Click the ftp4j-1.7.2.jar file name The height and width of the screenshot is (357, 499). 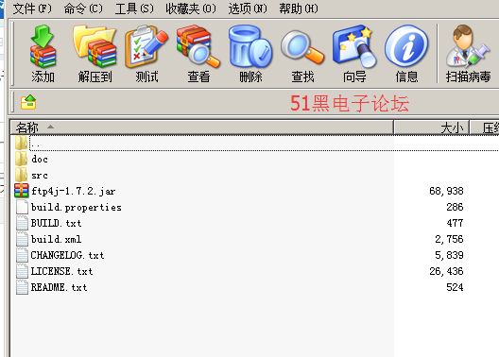tap(73, 191)
